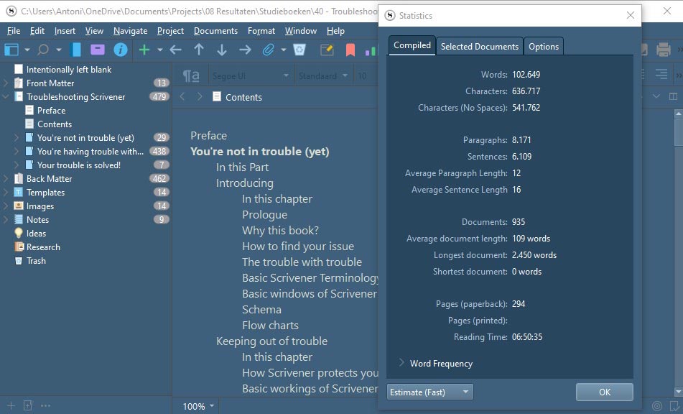Click the text alignment icon in format bar

661,75
